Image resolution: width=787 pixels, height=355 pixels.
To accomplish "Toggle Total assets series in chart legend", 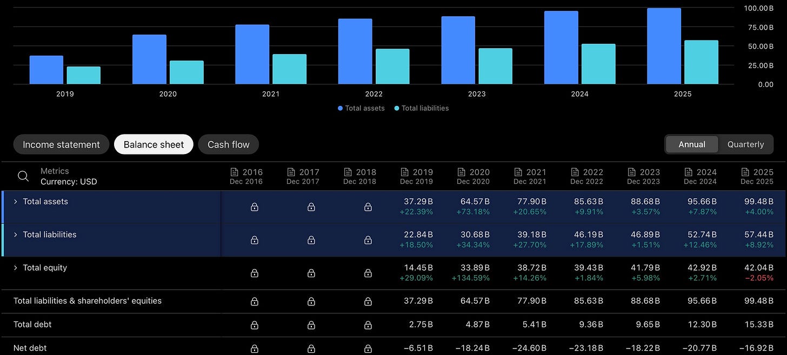I will (x=361, y=108).
